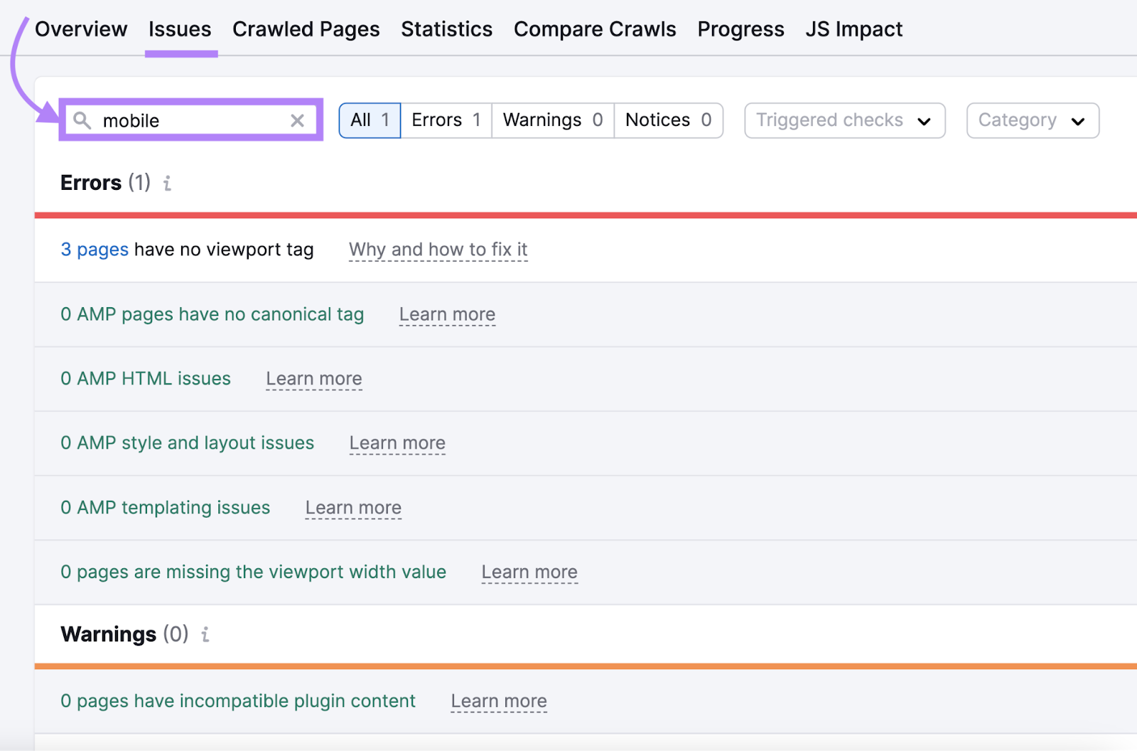Clear the 'mobile' search using the X icon
Image resolution: width=1137 pixels, height=751 pixels.
coord(297,120)
